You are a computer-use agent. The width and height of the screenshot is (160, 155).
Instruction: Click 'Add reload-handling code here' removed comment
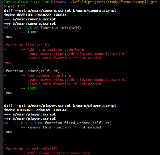pos(59,153)
